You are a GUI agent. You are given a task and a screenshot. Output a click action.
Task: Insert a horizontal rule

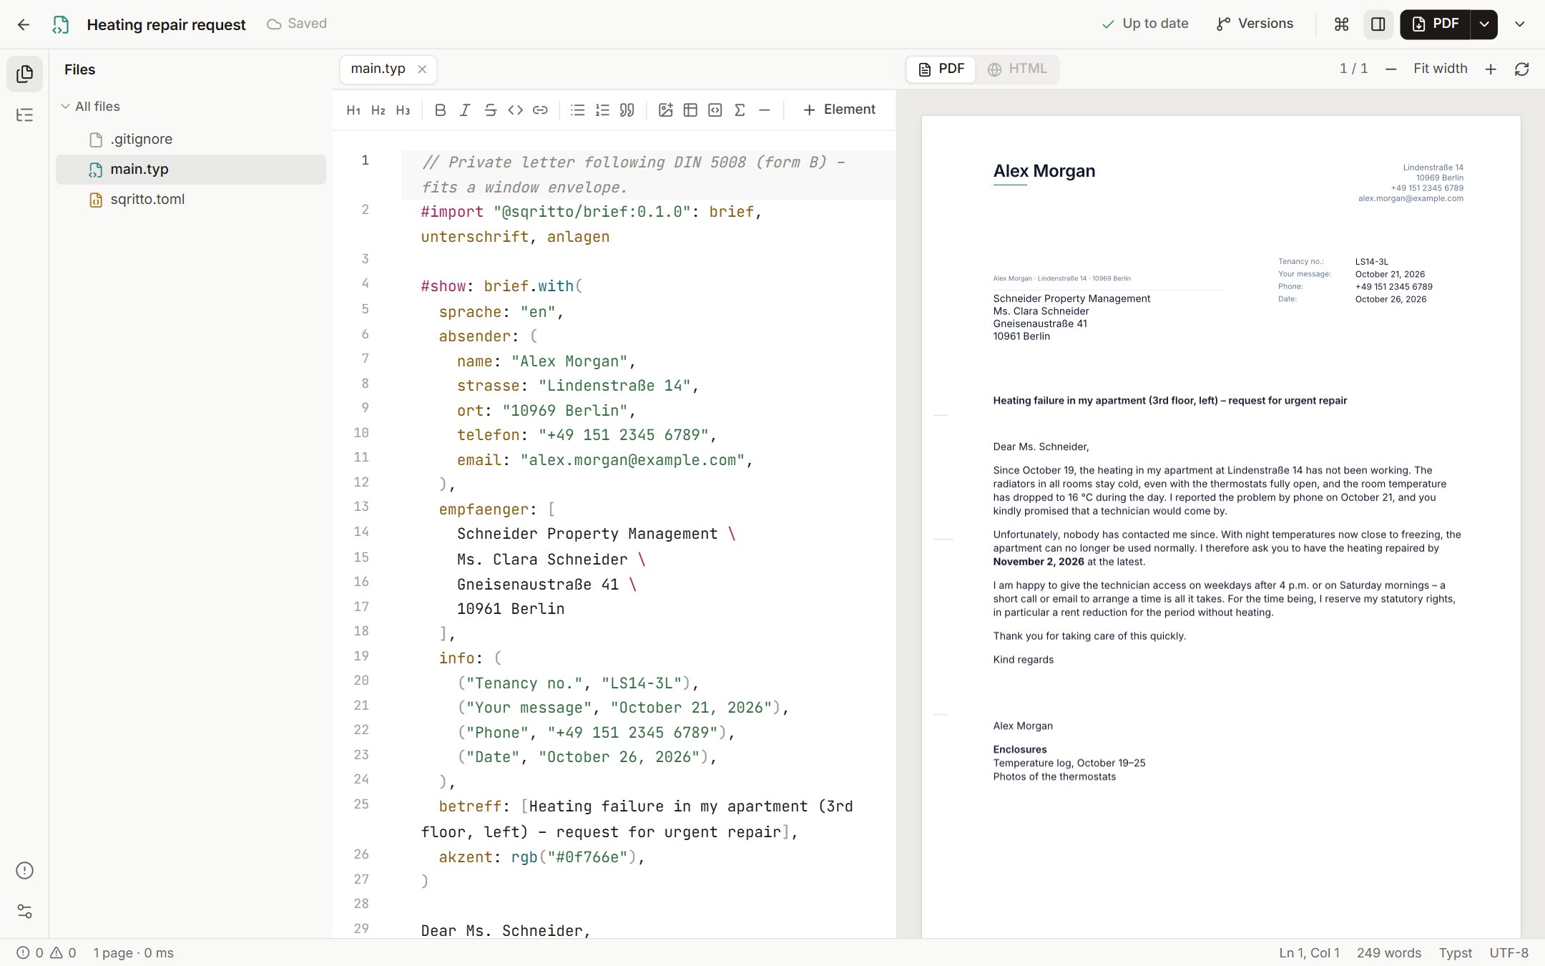765,110
